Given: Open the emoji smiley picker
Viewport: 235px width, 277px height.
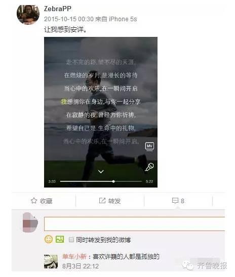Looking at the screenshot, I should tap(49, 240).
